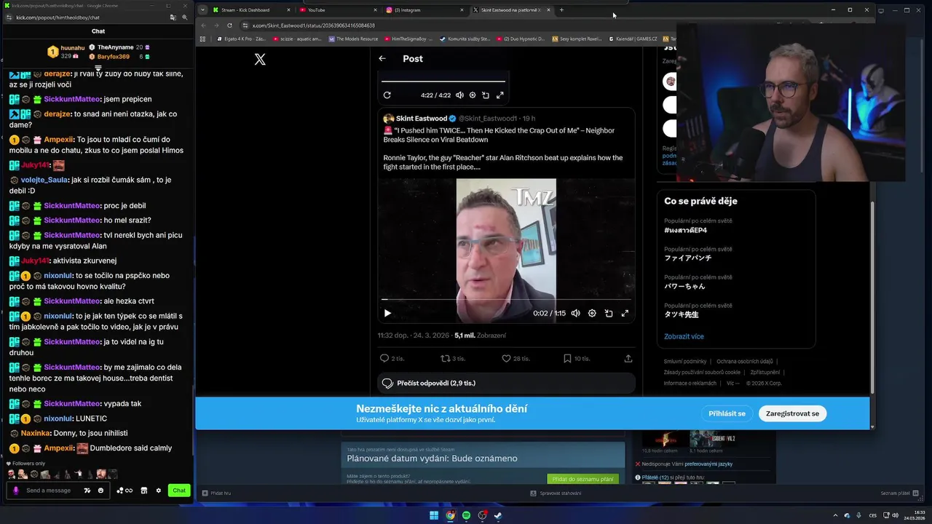The image size is (932, 524).
Task: Open the 7TV emote picker icon
Action: tap(87, 491)
